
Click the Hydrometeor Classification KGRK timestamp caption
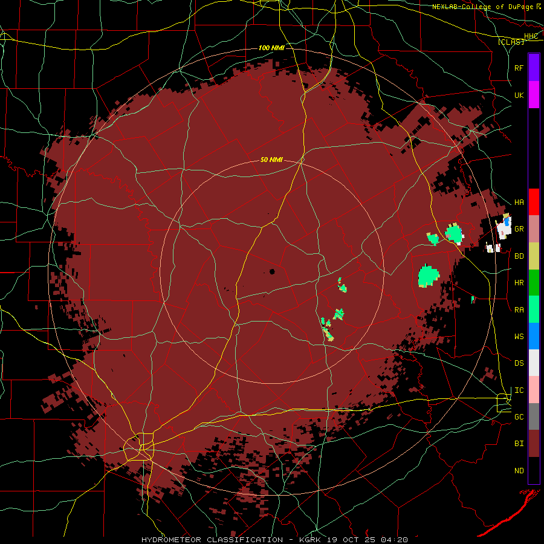[274, 540]
